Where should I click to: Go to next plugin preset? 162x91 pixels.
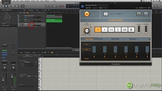[89, 8]
